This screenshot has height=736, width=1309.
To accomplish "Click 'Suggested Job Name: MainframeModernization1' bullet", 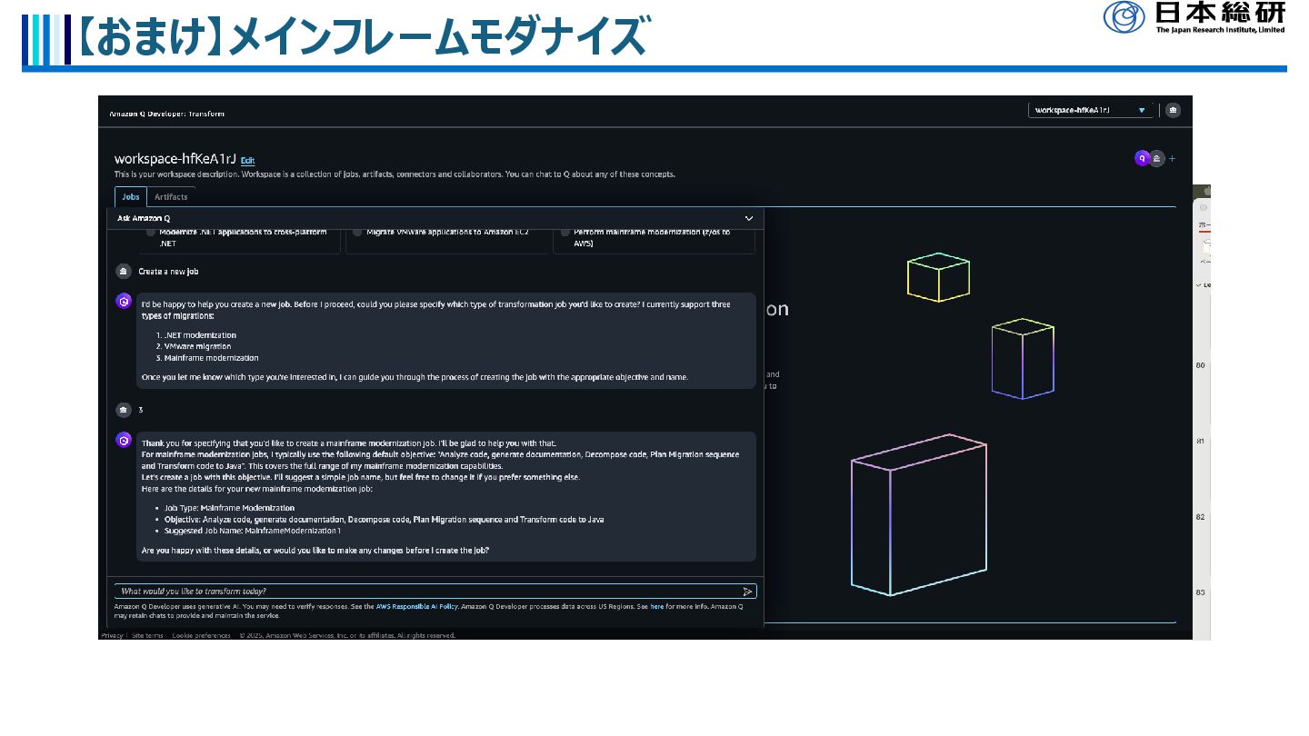I will coord(254,531).
